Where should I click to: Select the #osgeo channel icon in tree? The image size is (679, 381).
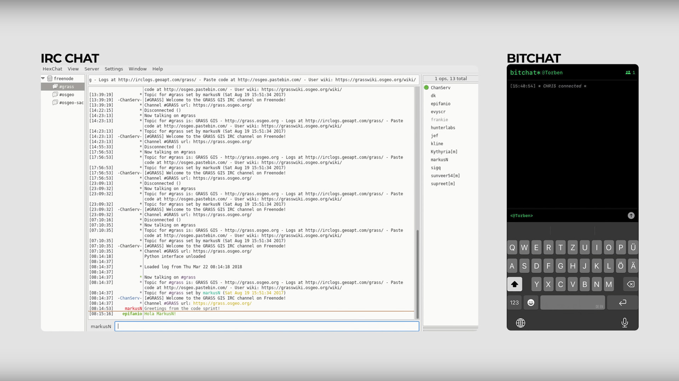(55, 95)
